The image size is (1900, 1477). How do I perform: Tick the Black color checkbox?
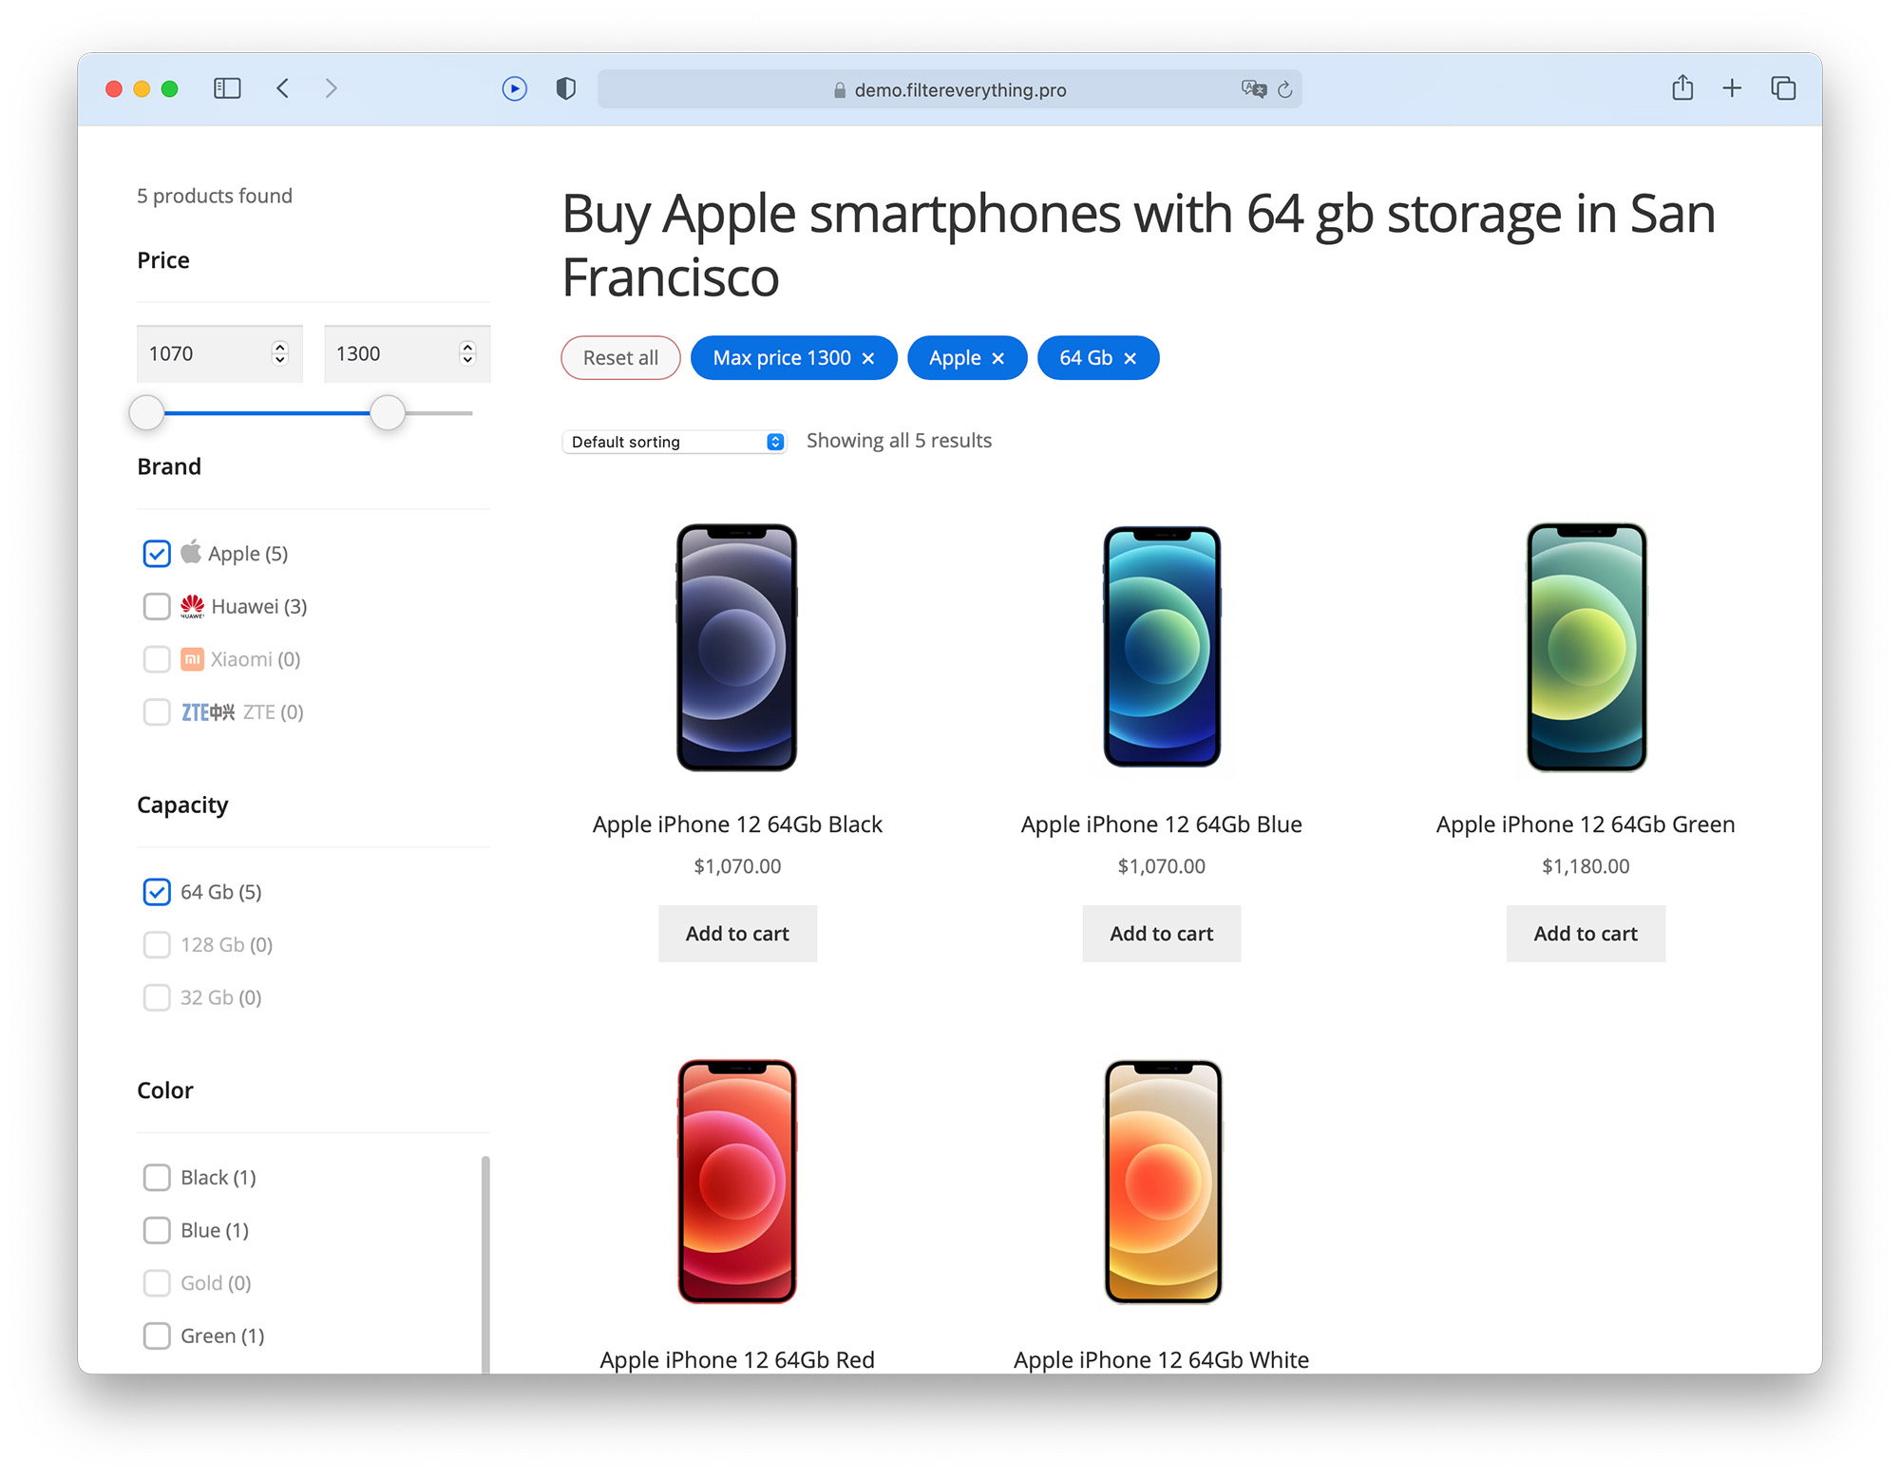click(x=157, y=1178)
